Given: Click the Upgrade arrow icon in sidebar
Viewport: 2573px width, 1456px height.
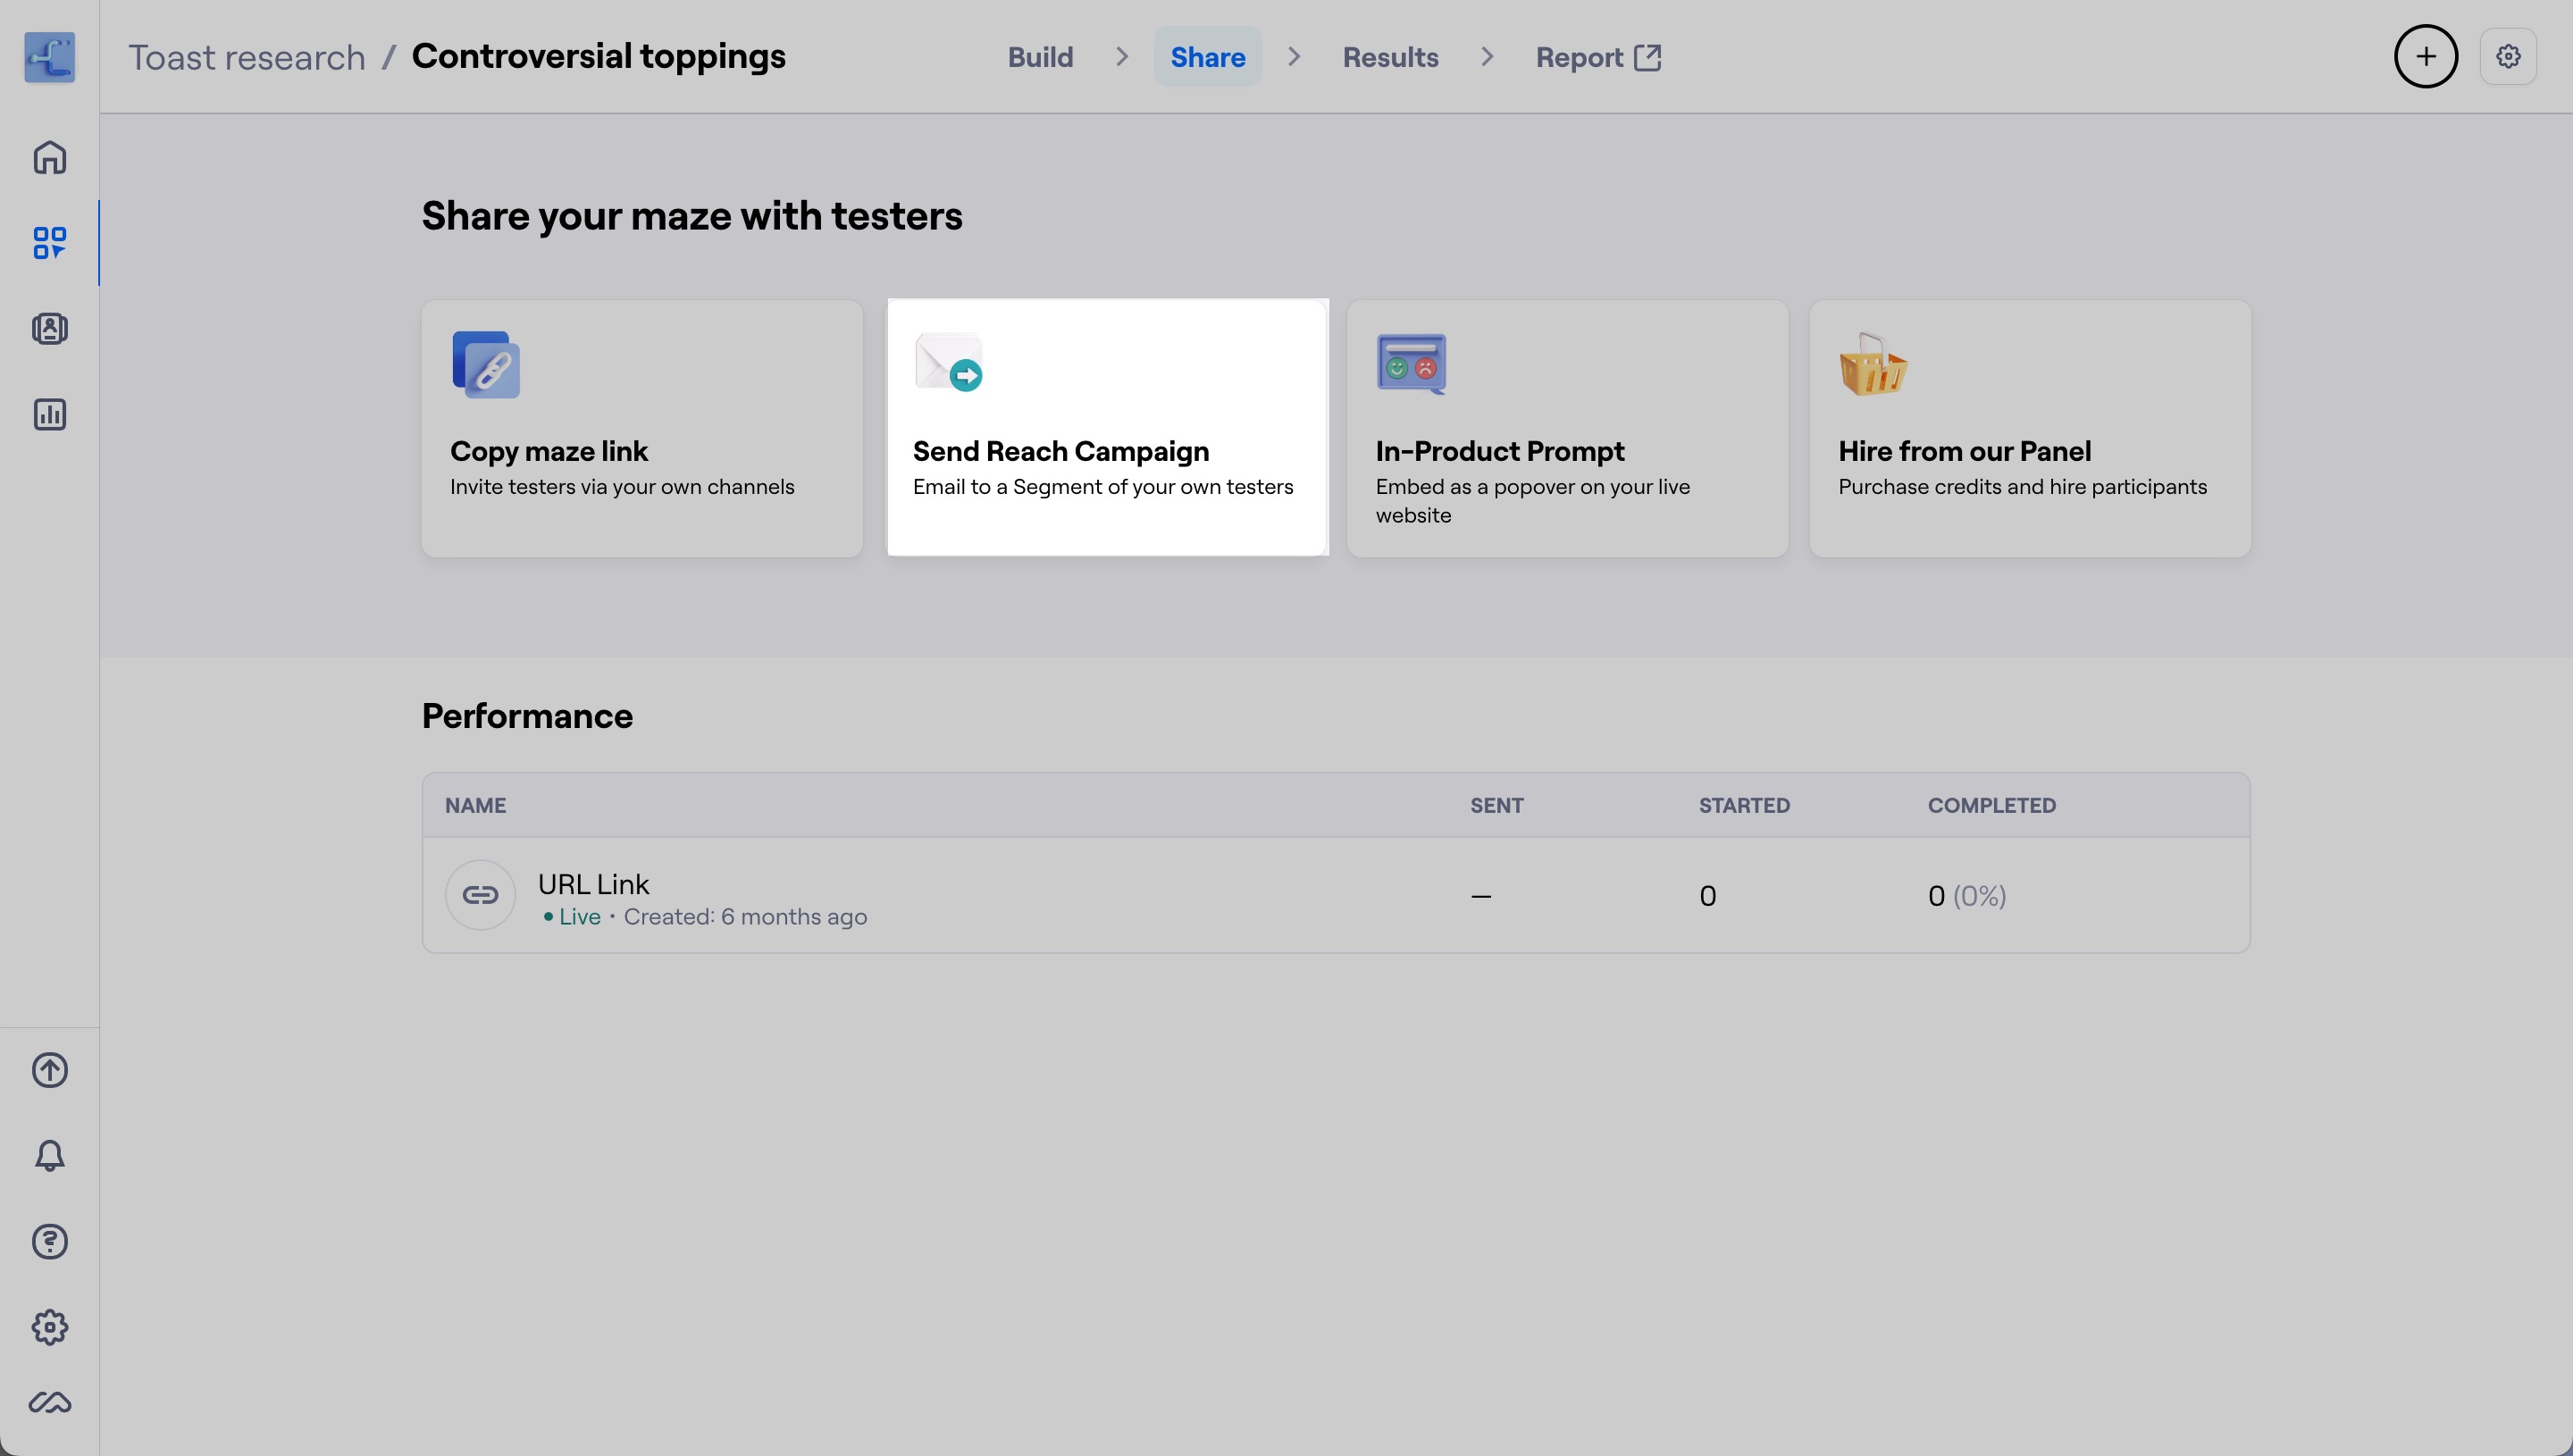Looking at the screenshot, I should point(49,1070).
